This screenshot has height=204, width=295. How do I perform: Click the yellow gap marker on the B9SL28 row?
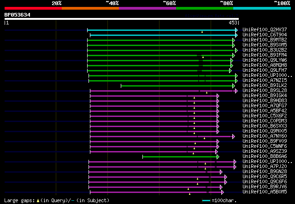click(206, 93)
